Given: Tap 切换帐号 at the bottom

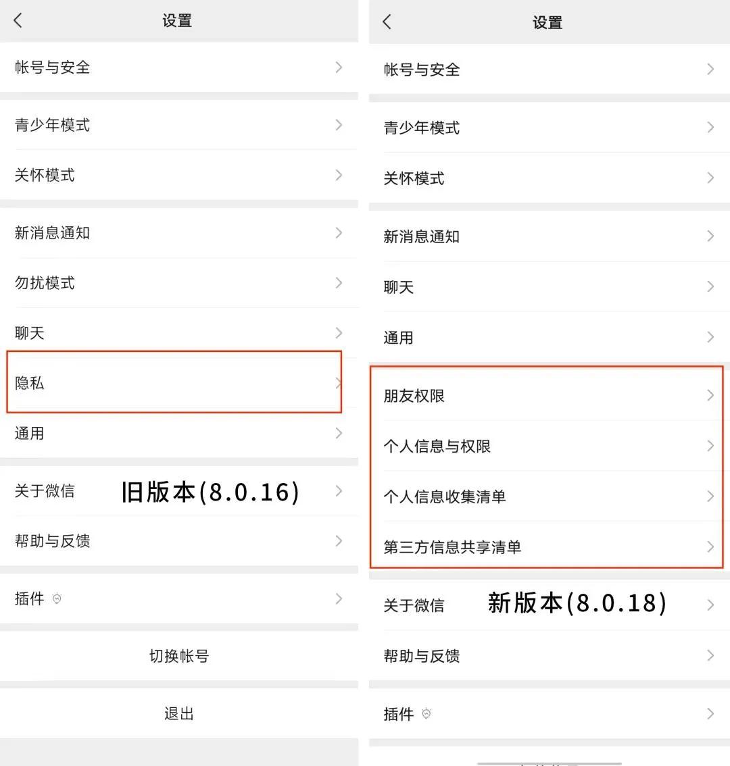Looking at the screenshot, I should point(178,656).
